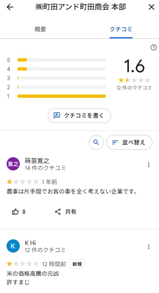Open 蒔苗寛之's purple profile avatar
Screen dimensions: 159x293
[13, 164]
